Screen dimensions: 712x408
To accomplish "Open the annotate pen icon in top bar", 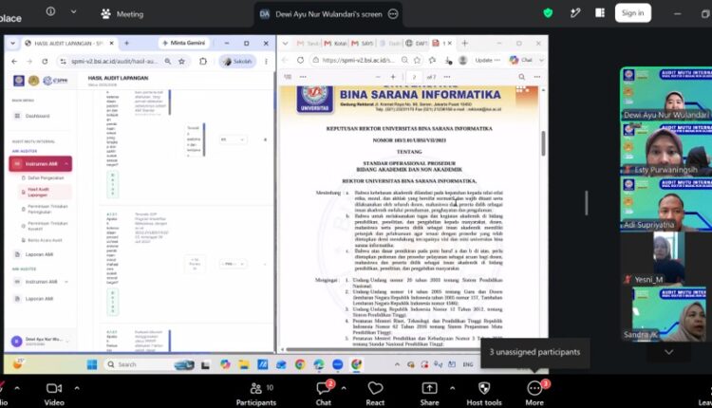I will (x=575, y=13).
